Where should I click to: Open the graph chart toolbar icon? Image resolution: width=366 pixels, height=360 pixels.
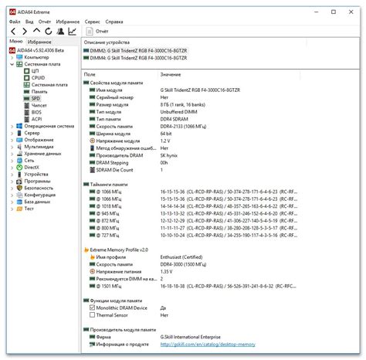(x=72, y=32)
